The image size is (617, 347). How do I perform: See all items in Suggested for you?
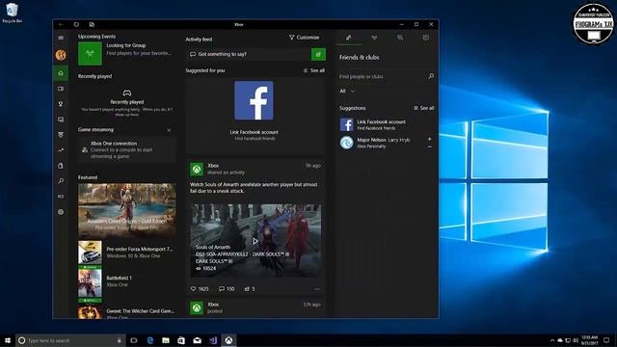point(314,70)
